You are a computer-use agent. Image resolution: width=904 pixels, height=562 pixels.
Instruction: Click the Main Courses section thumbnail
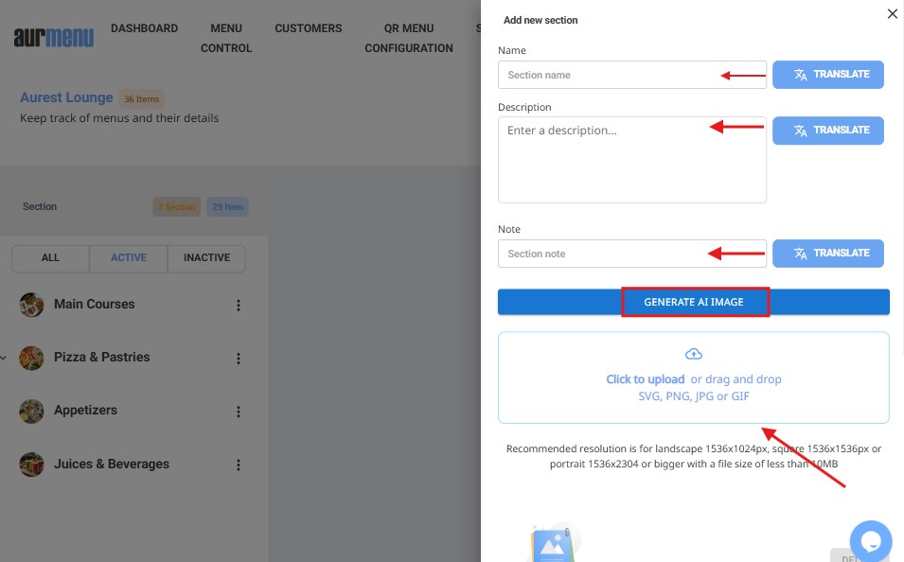coord(31,305)
